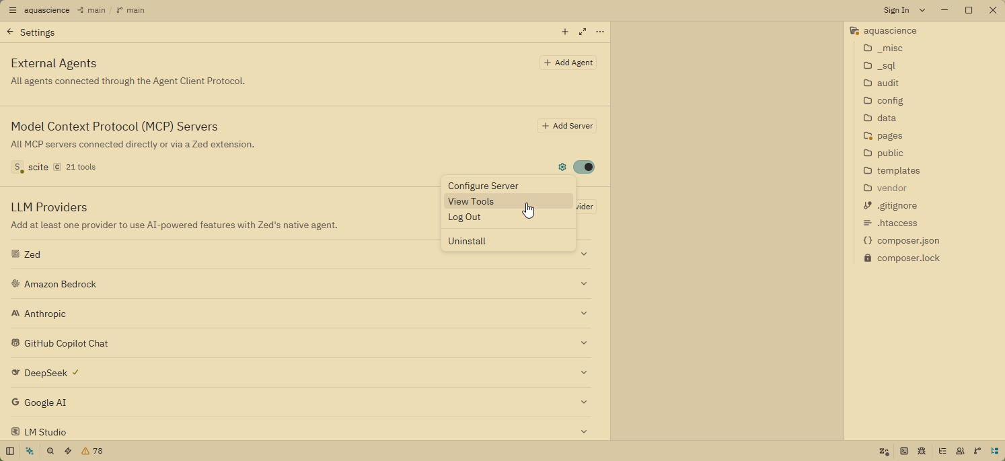The height and width of the screenshot is (461, 1005).
Task: Open the terminal panel
Action: [904, 451]
